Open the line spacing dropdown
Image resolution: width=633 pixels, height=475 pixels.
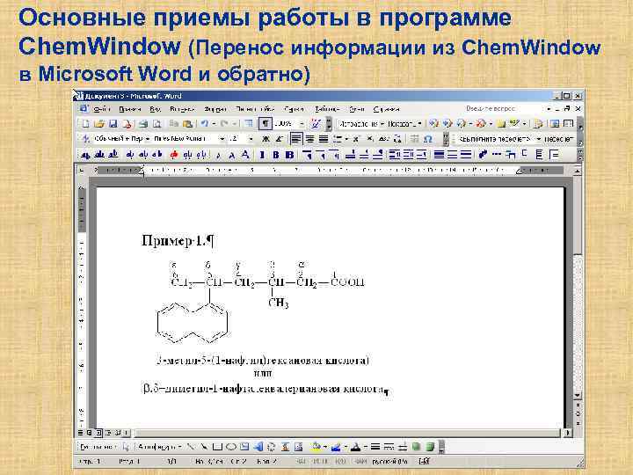click(346, 139)
